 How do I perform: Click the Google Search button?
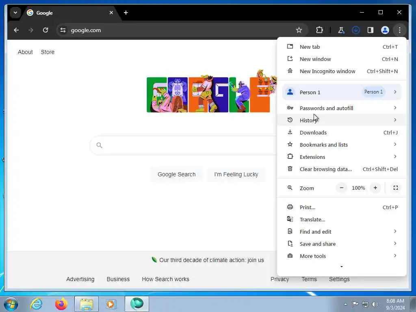(x=176, y=174)
